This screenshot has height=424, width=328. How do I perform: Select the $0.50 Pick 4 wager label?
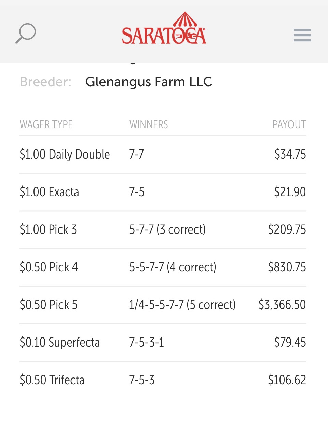49,267
